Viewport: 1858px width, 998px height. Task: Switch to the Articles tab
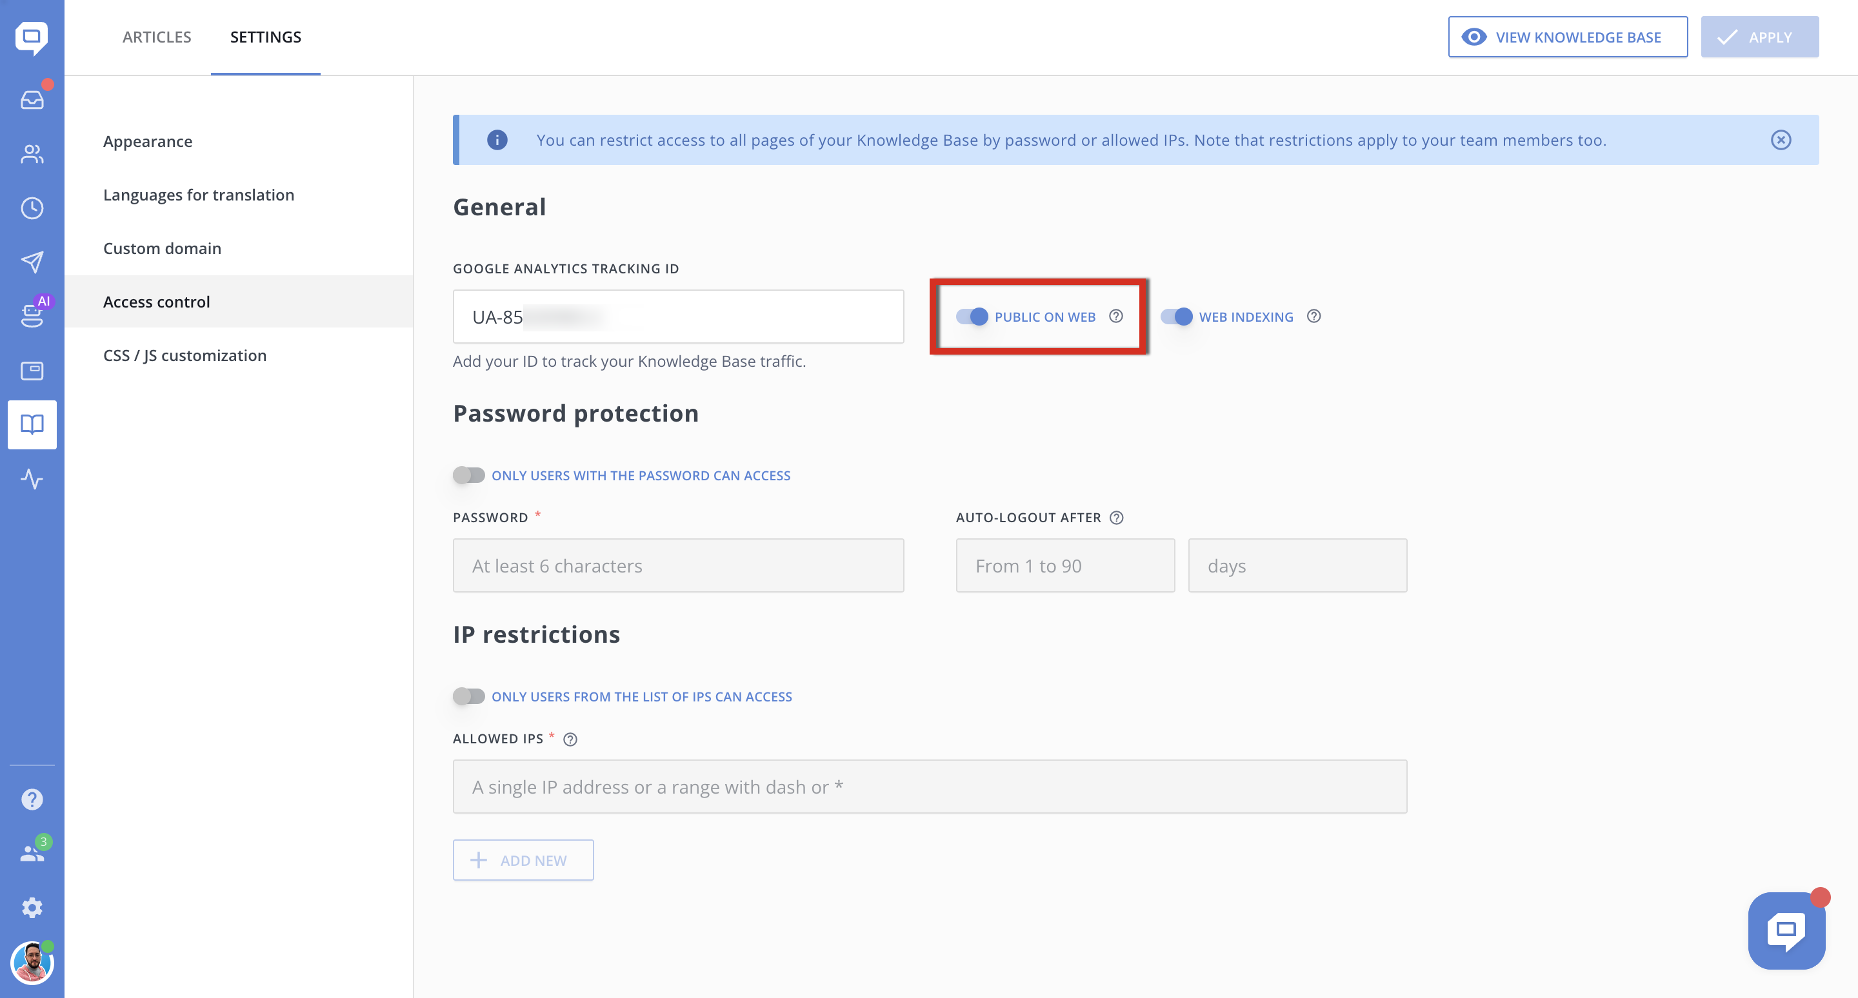pyautogui.click(x=157, y=37)
